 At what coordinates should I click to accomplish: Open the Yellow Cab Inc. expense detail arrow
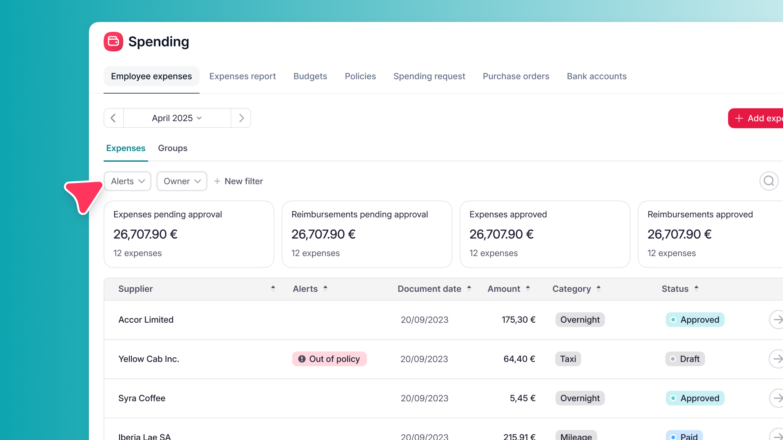click(777, 359)
